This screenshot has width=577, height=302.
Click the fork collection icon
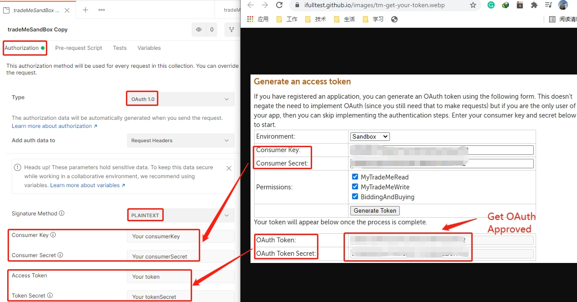pyautogui.click(x=232, y=30)
